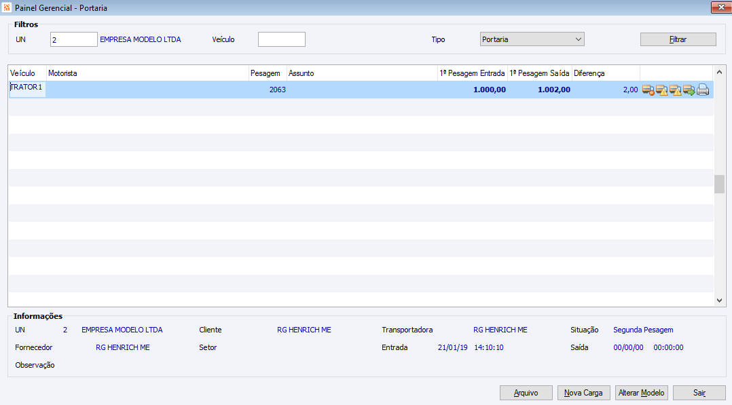Click the Motorista column header
The width and height of the screenshot is (732, 405).
pyautogui.click(x=147, y=73)
